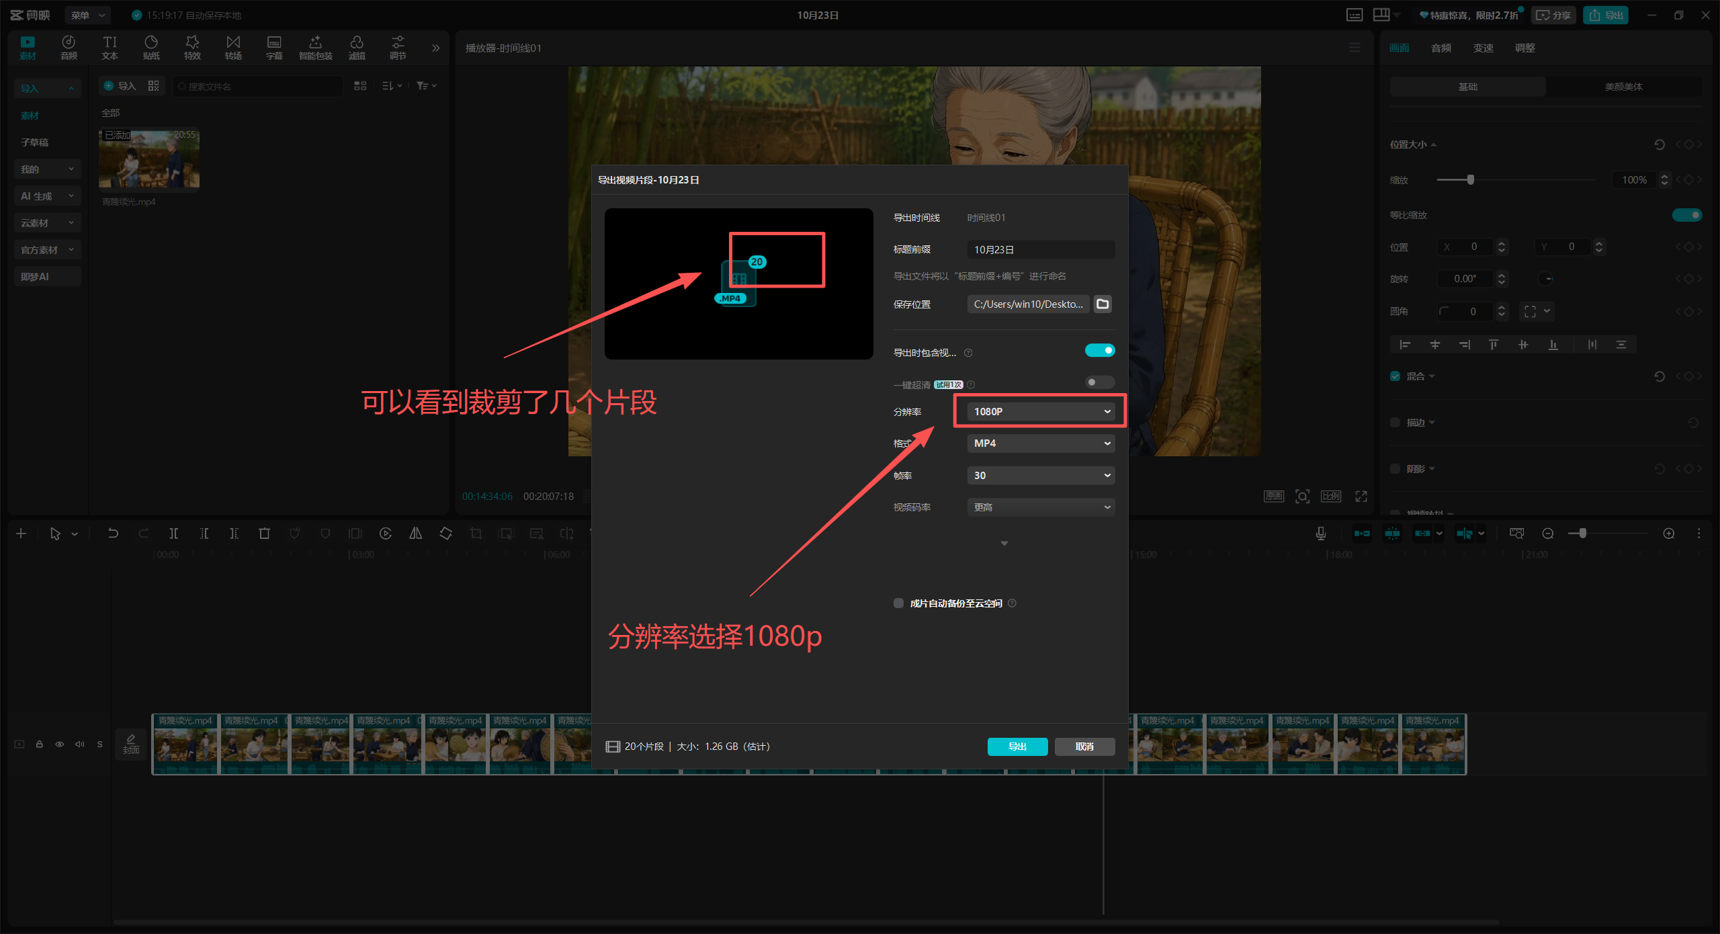Open the 文本 text tool icon
Viewport: 1720px width, 934px height.
[110, 48]
